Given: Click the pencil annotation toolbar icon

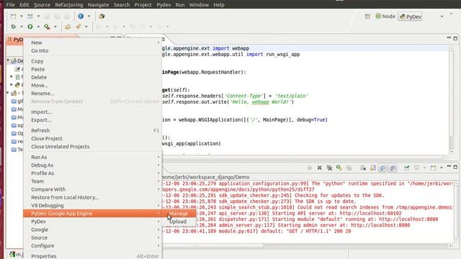Looking at the screenshot, I should coord(78,27).
